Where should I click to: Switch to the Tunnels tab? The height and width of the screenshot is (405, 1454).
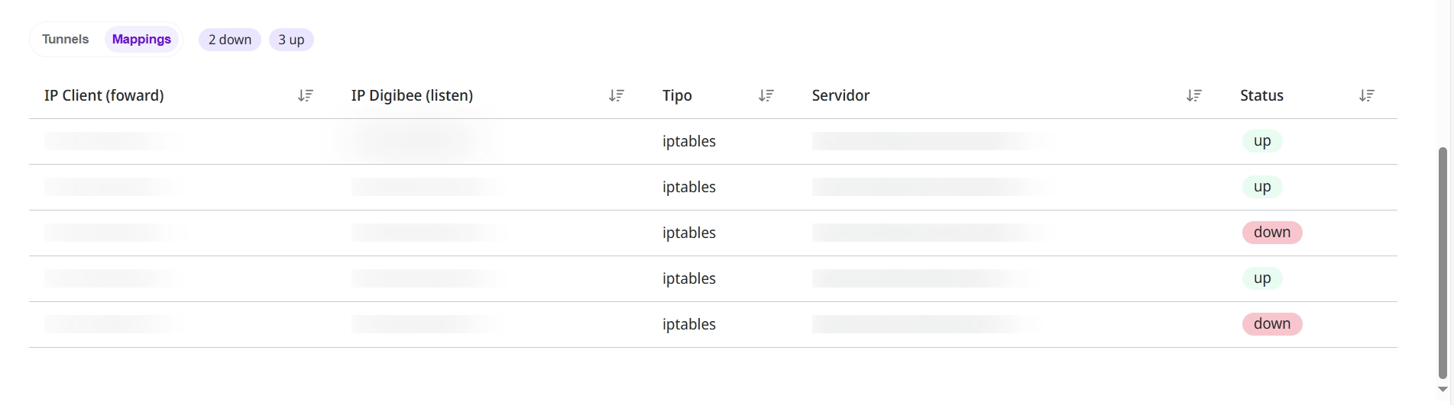point(66,40)
